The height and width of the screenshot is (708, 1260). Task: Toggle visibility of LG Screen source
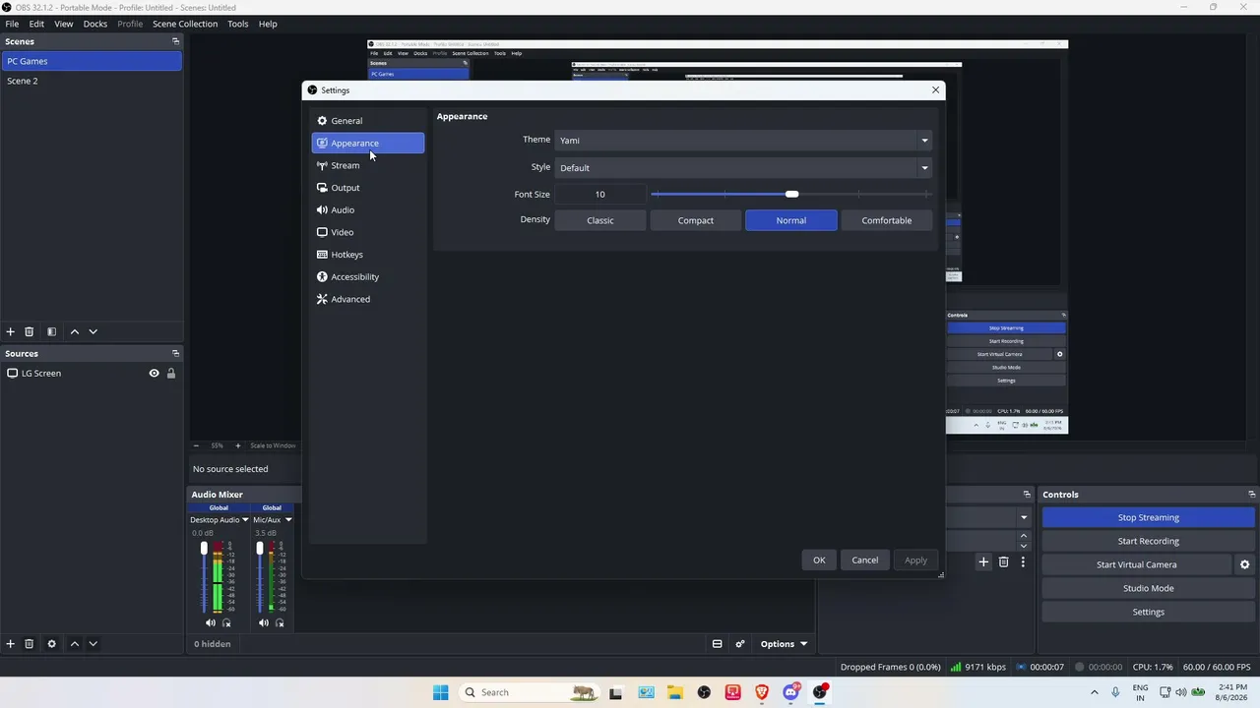coord(154,374)
